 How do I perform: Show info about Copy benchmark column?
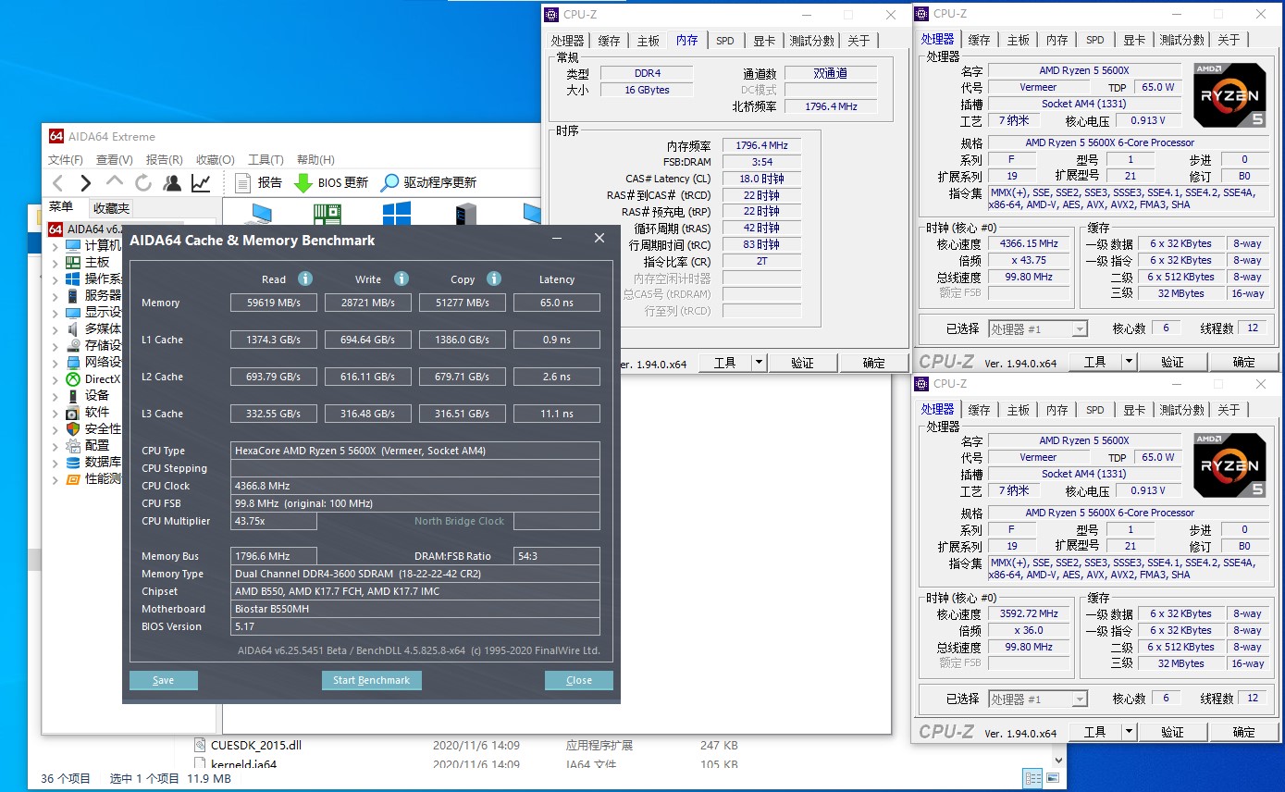pos(494,278)
